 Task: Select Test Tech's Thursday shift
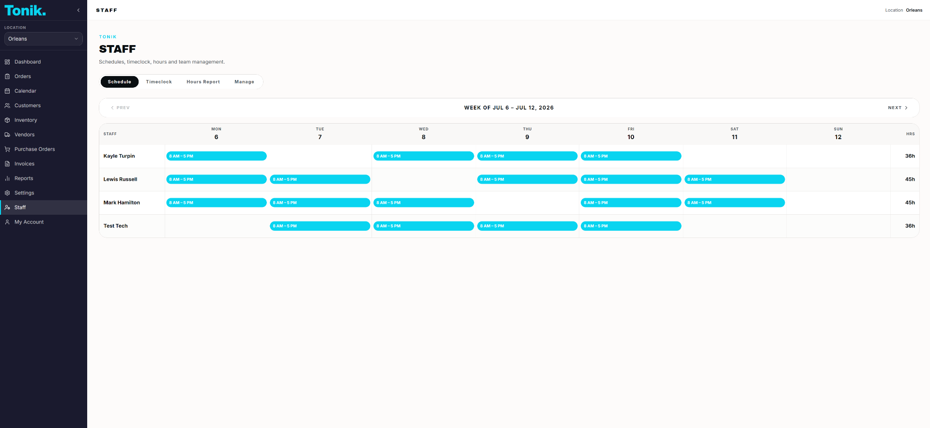[527, 226]
